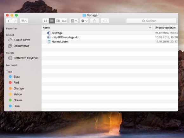Sort by Änderungsdatum column header

click(165, 28)
